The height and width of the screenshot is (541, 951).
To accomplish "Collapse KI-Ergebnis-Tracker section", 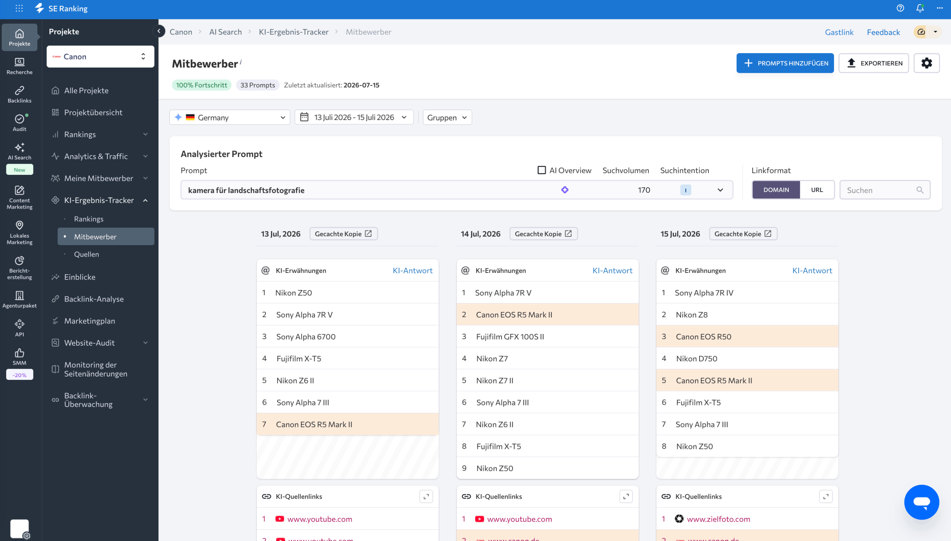I will click(x=146, y=200).
